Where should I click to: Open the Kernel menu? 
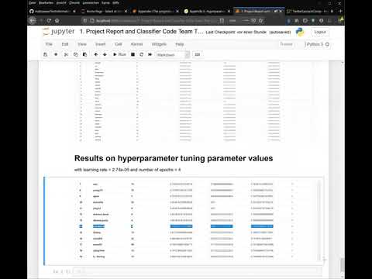click(x=136, y=44)
